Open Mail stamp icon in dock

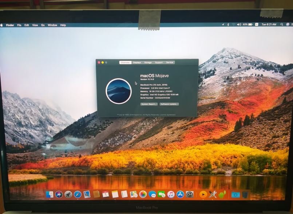87,194
